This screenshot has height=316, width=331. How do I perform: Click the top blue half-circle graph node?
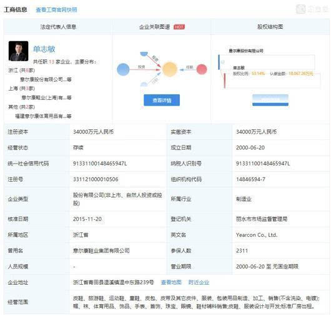(144, 54)
